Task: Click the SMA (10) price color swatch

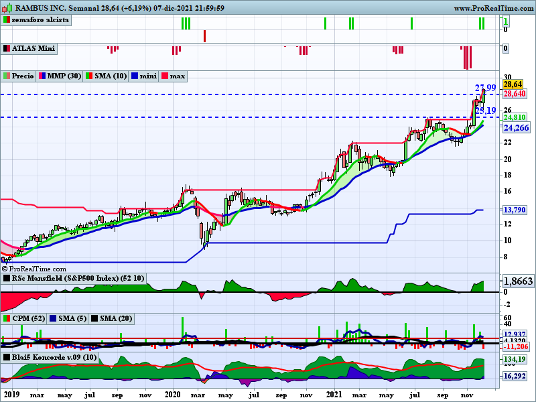Action: (89, 76)
